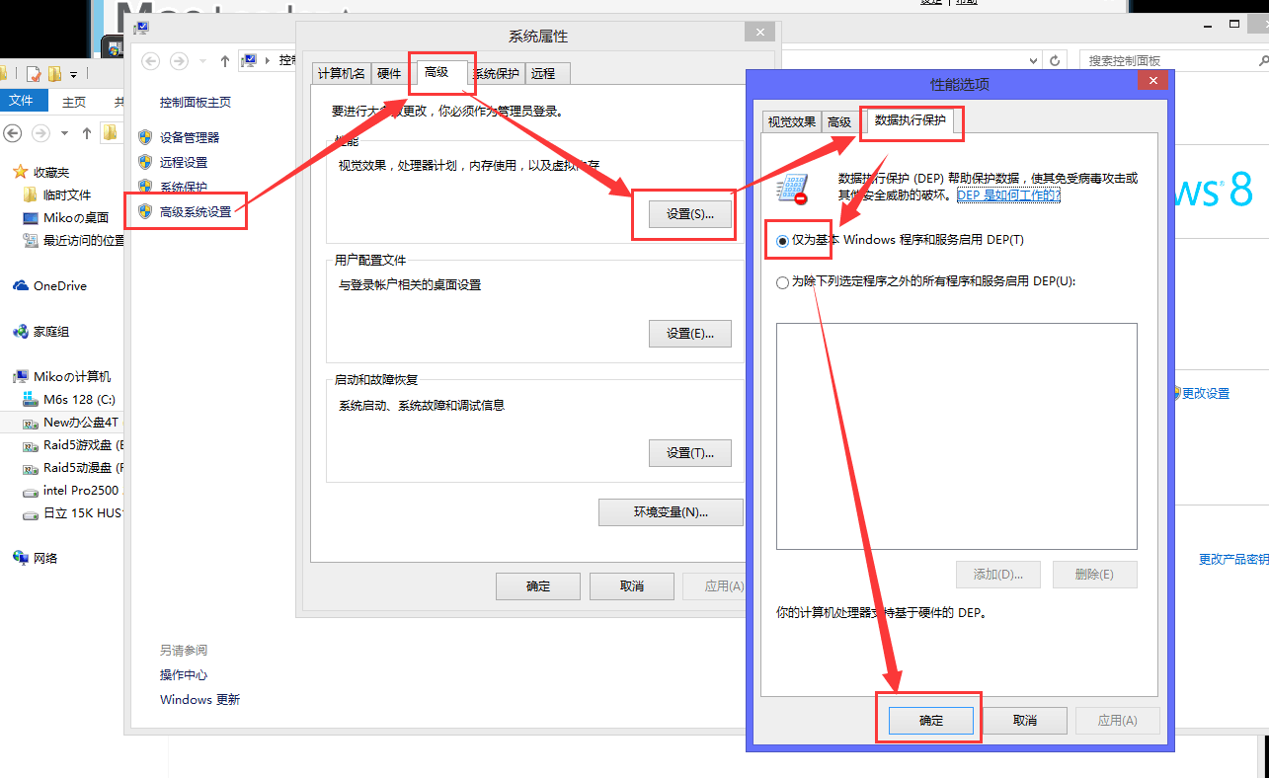This screenshot has height=778, width=1269.
Task: Switch to the 数据执行保护 tab
Action: point(910,120)
